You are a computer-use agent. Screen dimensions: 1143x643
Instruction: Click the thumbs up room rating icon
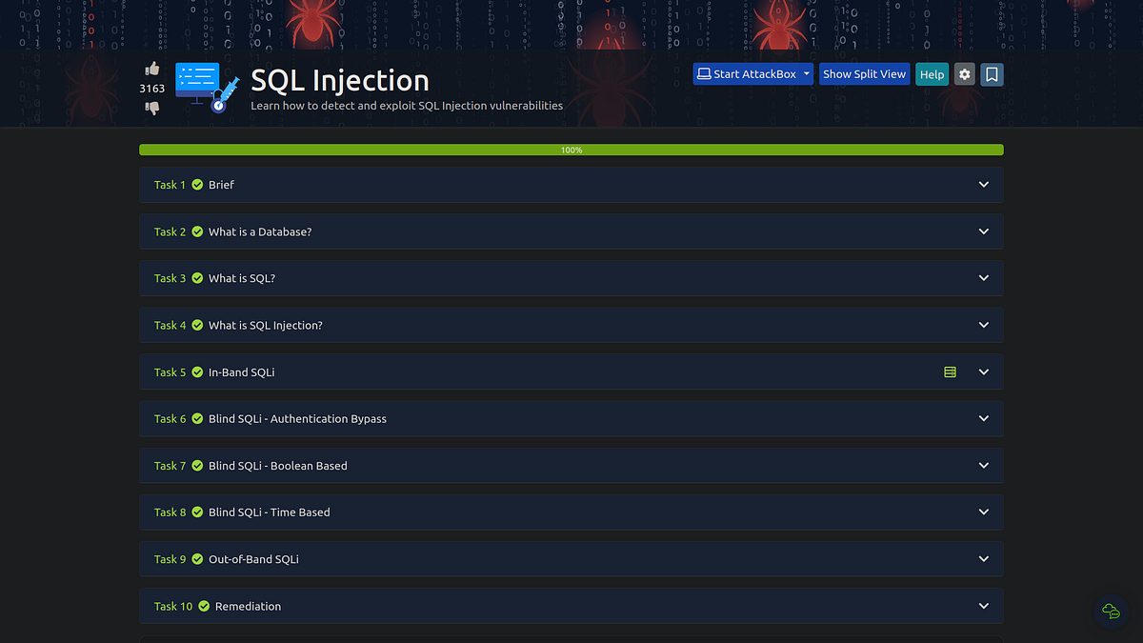click(x=151, y=68)
